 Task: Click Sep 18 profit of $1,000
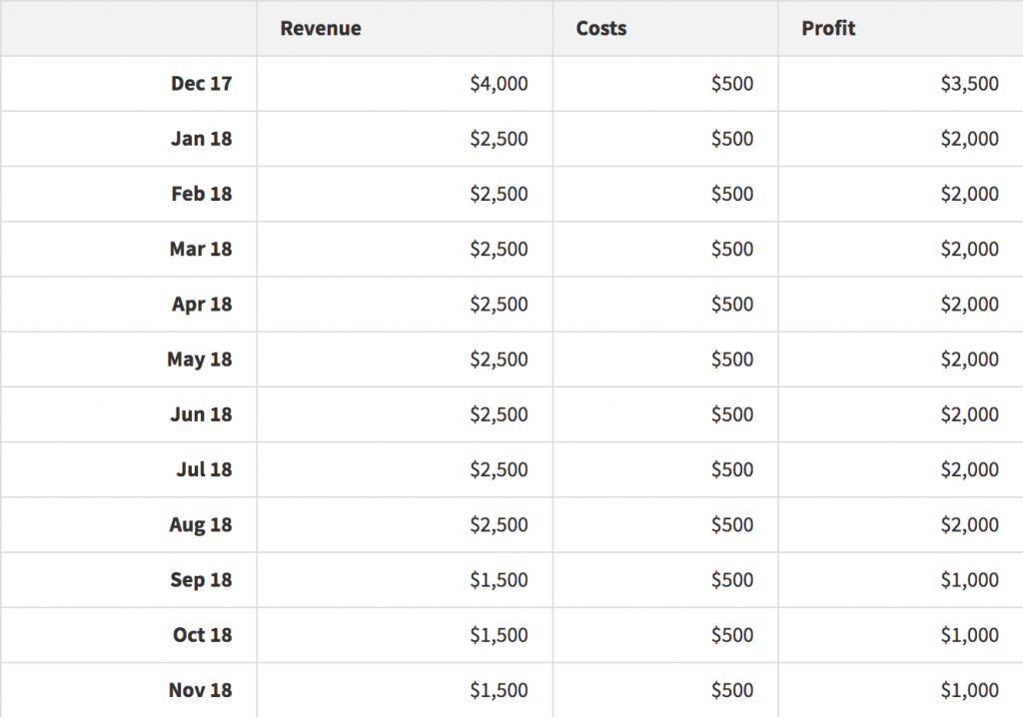pos(969,580)
